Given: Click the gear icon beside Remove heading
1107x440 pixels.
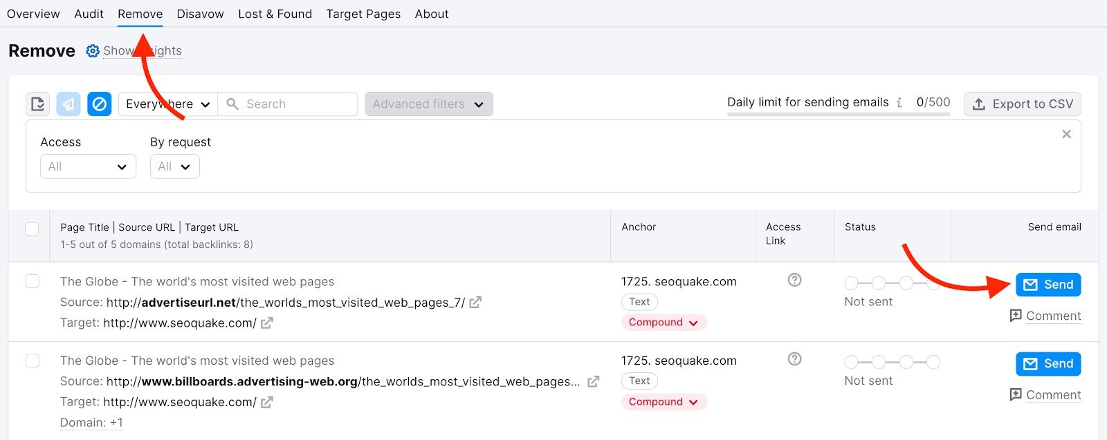Looking at the screenshot, I should [93, 51].
